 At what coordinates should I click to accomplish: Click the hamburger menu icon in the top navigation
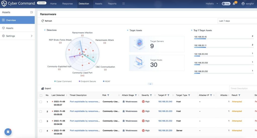[x=123, y=4]
